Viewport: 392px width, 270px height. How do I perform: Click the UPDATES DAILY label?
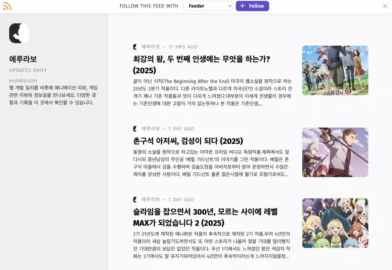coord(28,70)
